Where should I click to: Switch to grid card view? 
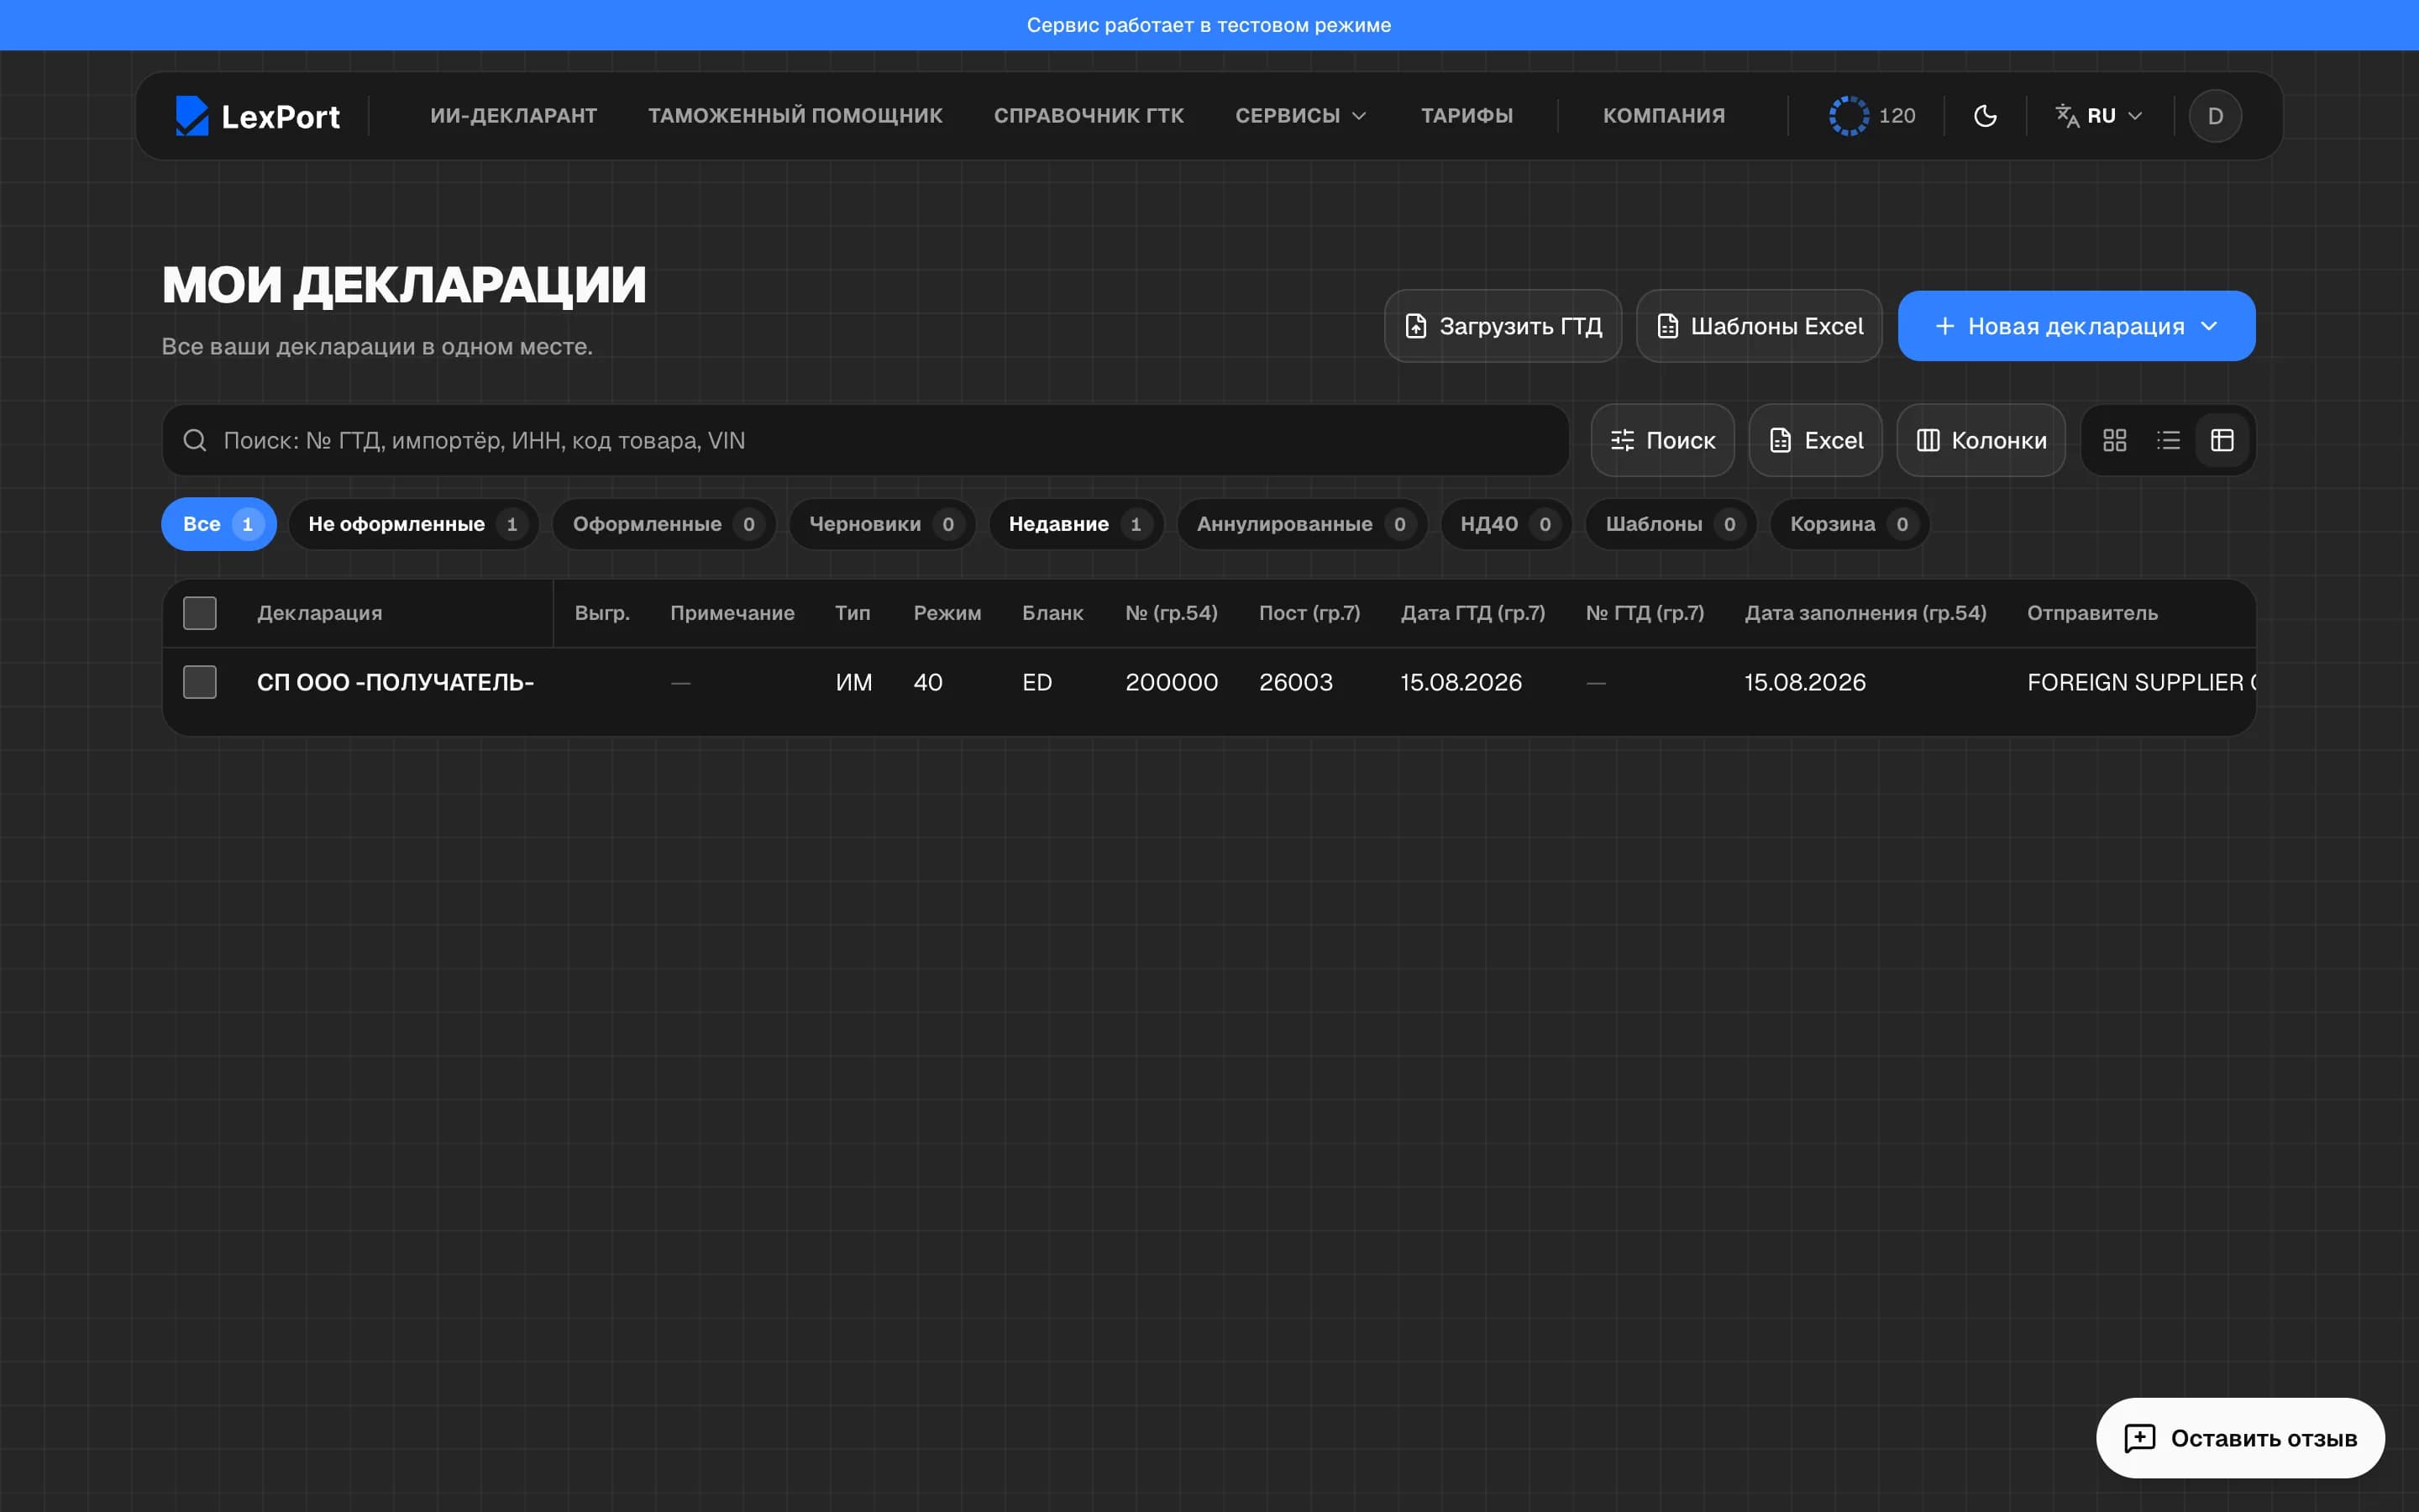[x=2114, y=440]
